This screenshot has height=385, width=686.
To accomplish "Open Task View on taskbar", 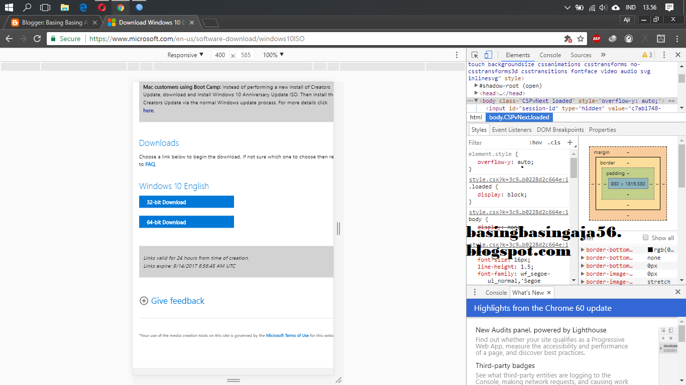I will tap(45, 8).
